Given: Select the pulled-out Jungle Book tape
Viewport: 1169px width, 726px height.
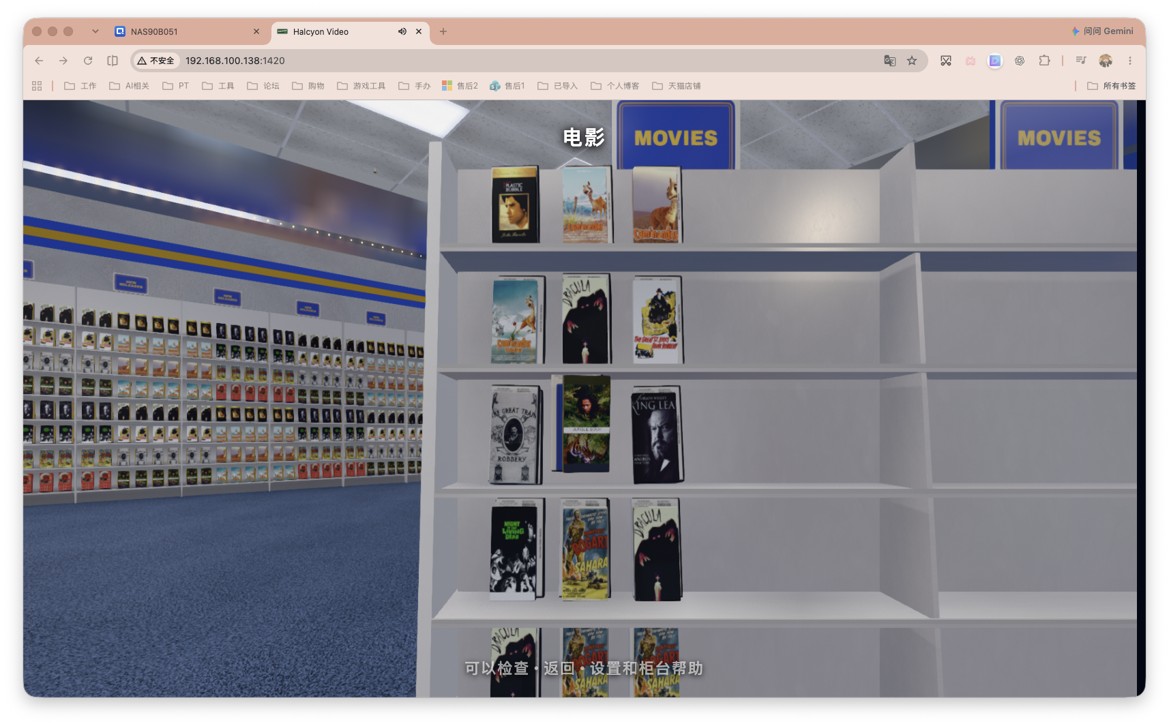Looking at the screenshot, I should tap(581, 423).
